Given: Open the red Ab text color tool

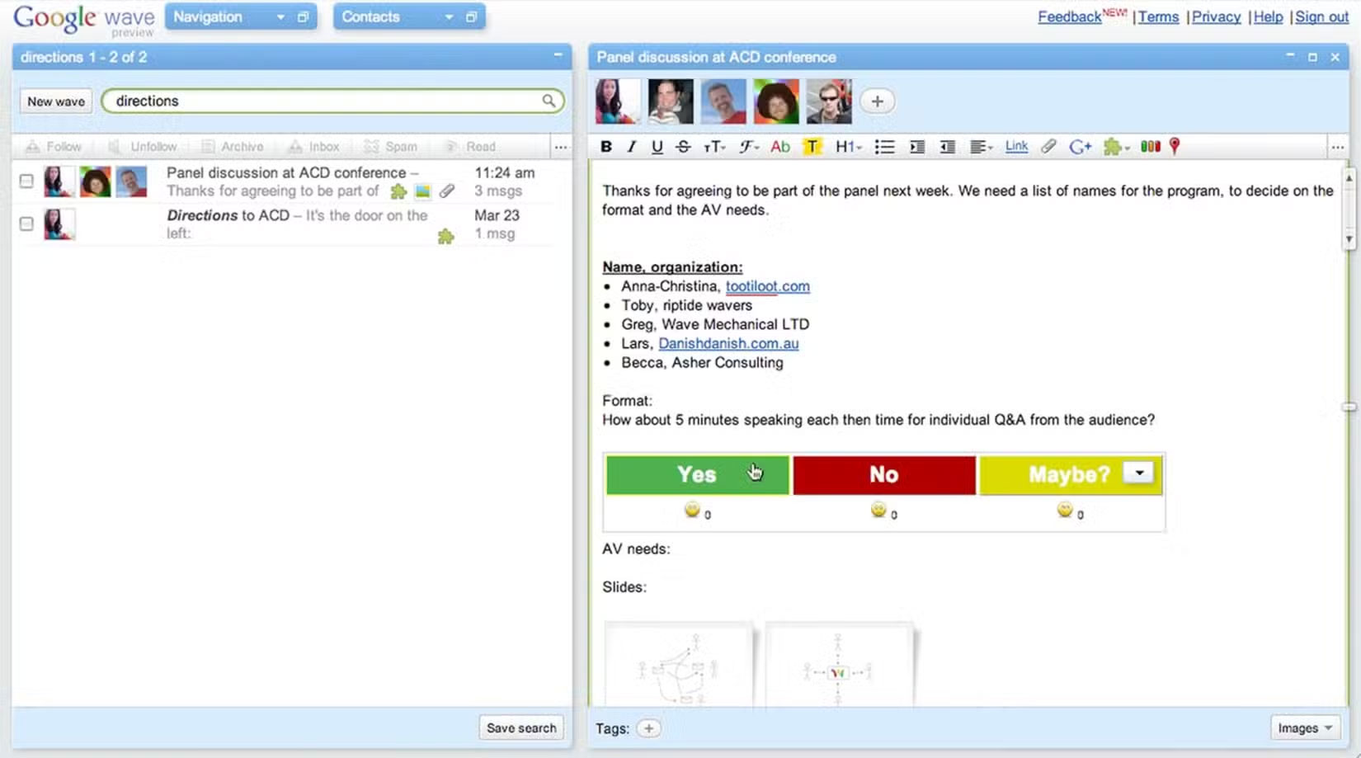Looking at the screenshot, I should (780, 147).
